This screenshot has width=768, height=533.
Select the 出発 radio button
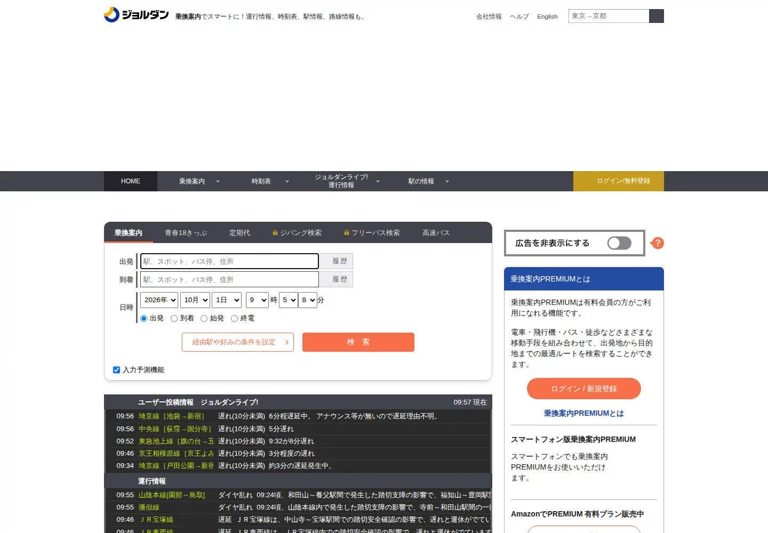click(x=143, y=318)
